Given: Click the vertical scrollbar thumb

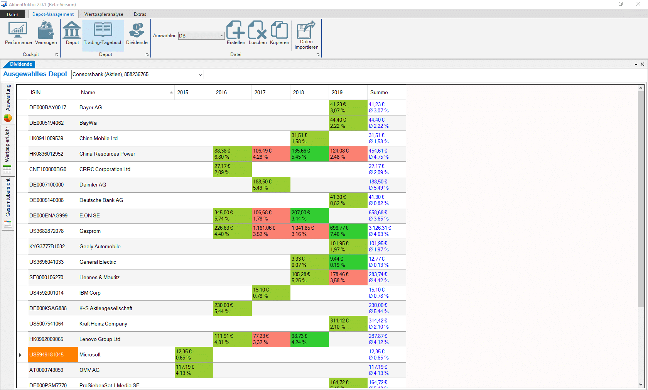Looking at the screenshot, I should coord(641,199).
